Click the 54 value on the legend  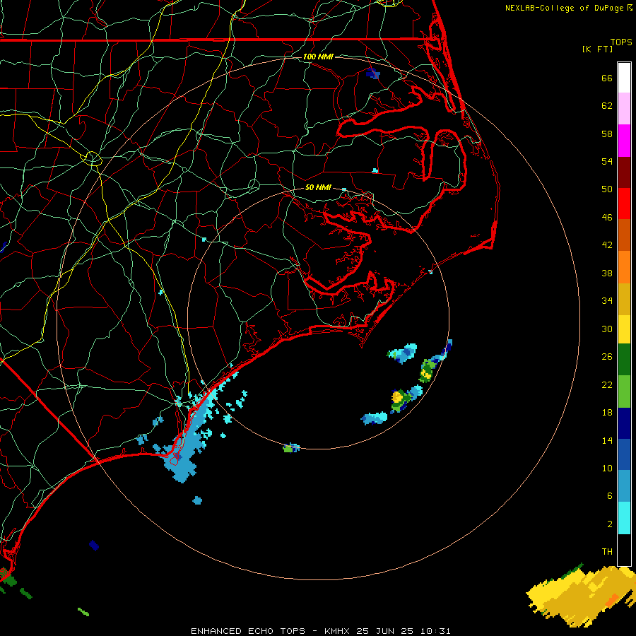pyautogui.click(x=607, y=161)
